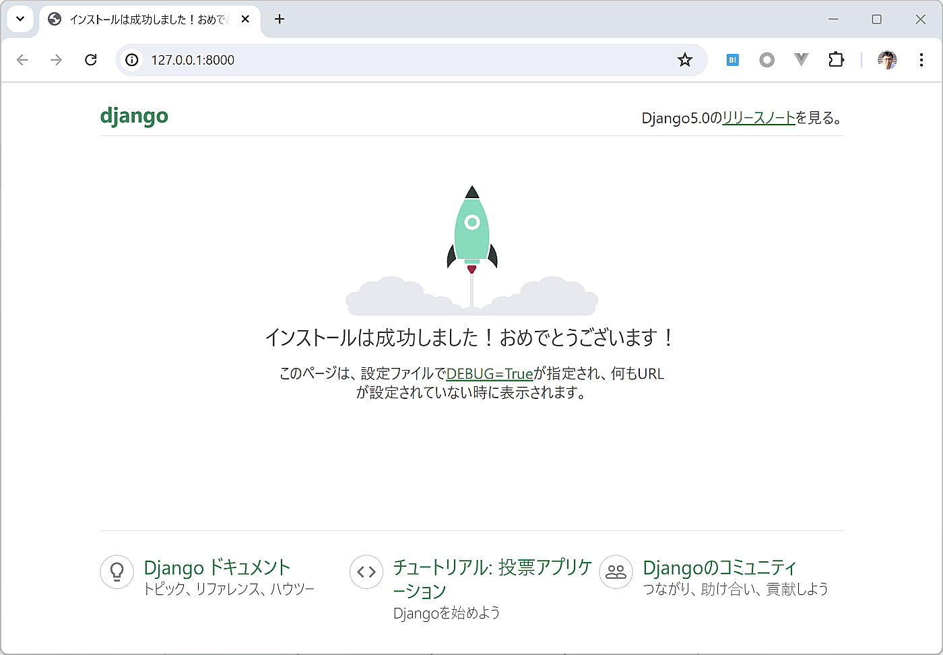Click the code brackets tutorial icon
The width and height of the screenshot is (943, 655).
pyautogui.click(x=366, y=572)
